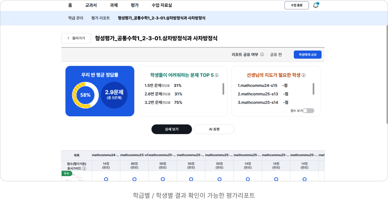The width and height of the screenshot is (388, 200).
Task: Click the 58% donut chart
Action: click(85, 95)
